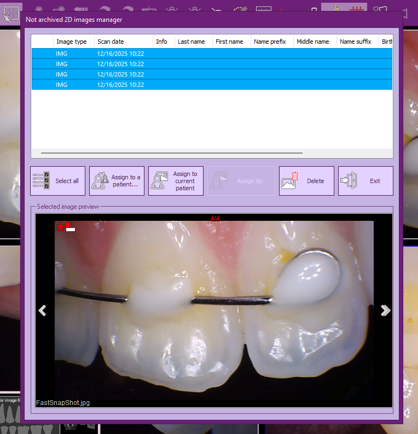The image size is (418, 434).
Task: Open Assign to a patient dialog
Action: pyautogui.click(x=117, y=181)
